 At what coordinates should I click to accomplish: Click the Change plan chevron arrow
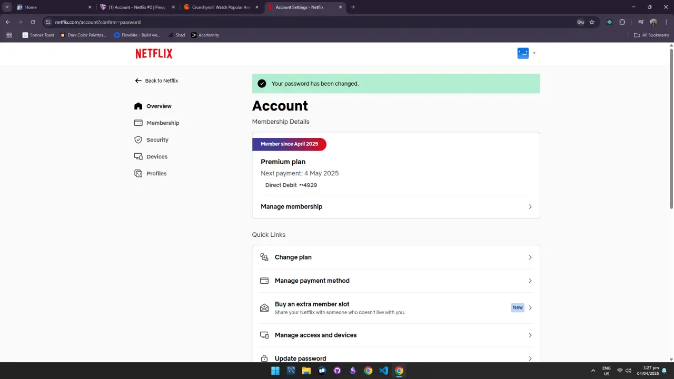(x=530, y=257)
